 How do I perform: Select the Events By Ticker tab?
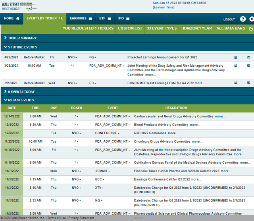click(x=44, y=19)
